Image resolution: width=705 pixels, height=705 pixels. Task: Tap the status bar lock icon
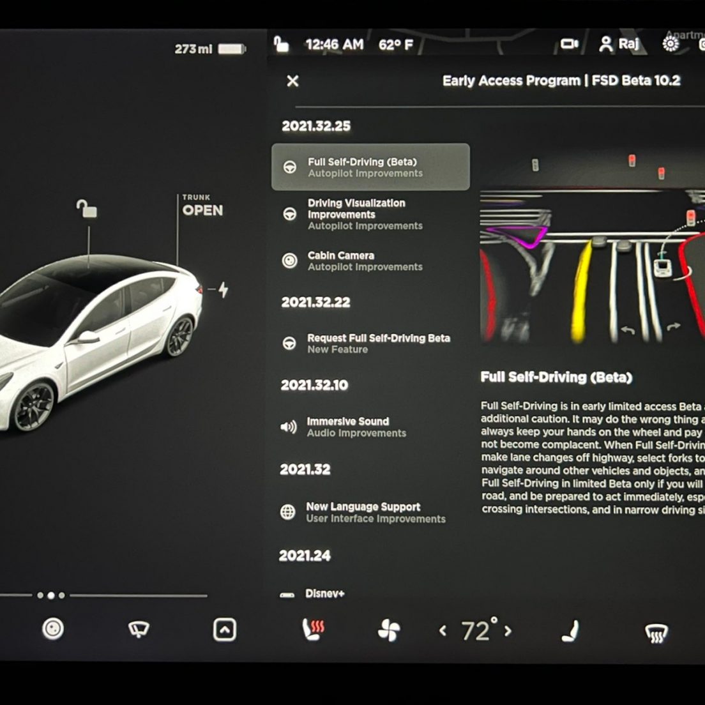pos(282,44)
